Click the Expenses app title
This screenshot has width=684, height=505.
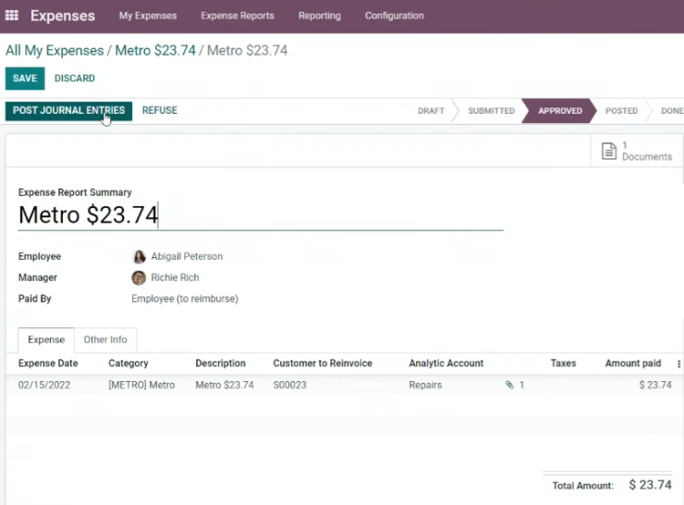(63, 16)
